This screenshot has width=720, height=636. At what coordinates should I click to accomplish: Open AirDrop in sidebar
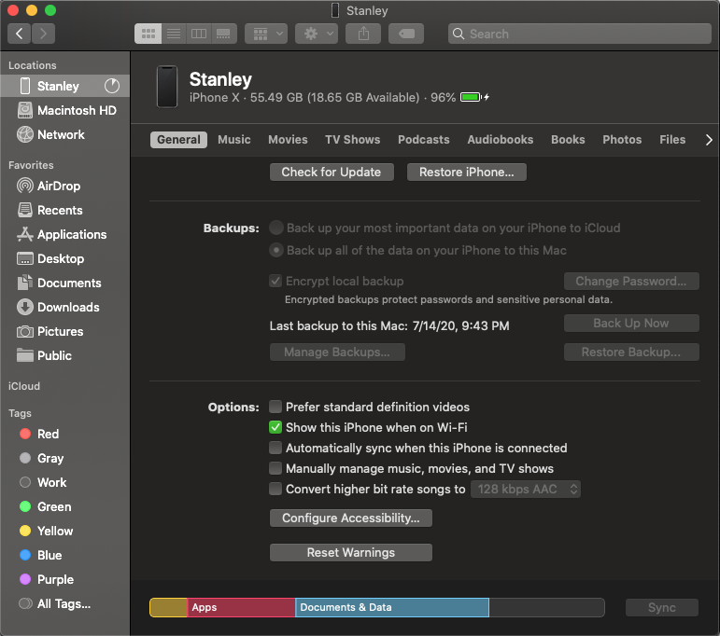64,186
